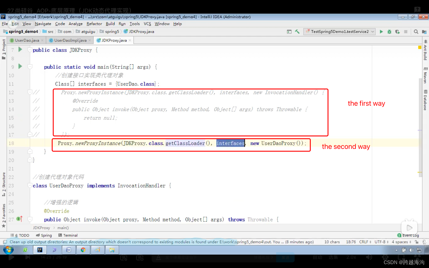Image resolution: width=429 pixels, height=268 pixels.
Task: Click UserDaoProxy class name on line 23
Action: click(x=66, y=186)
